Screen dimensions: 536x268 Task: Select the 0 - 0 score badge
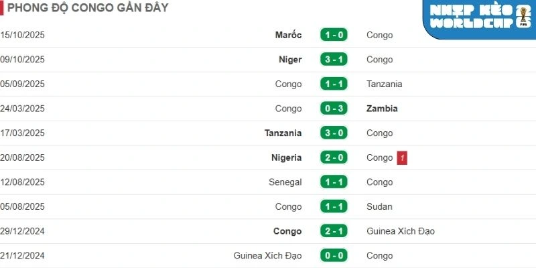click(x=333, y=256)
